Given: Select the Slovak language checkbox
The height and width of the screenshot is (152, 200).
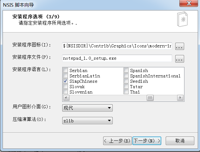Looking at the screenshot, I should coord(65,86).
